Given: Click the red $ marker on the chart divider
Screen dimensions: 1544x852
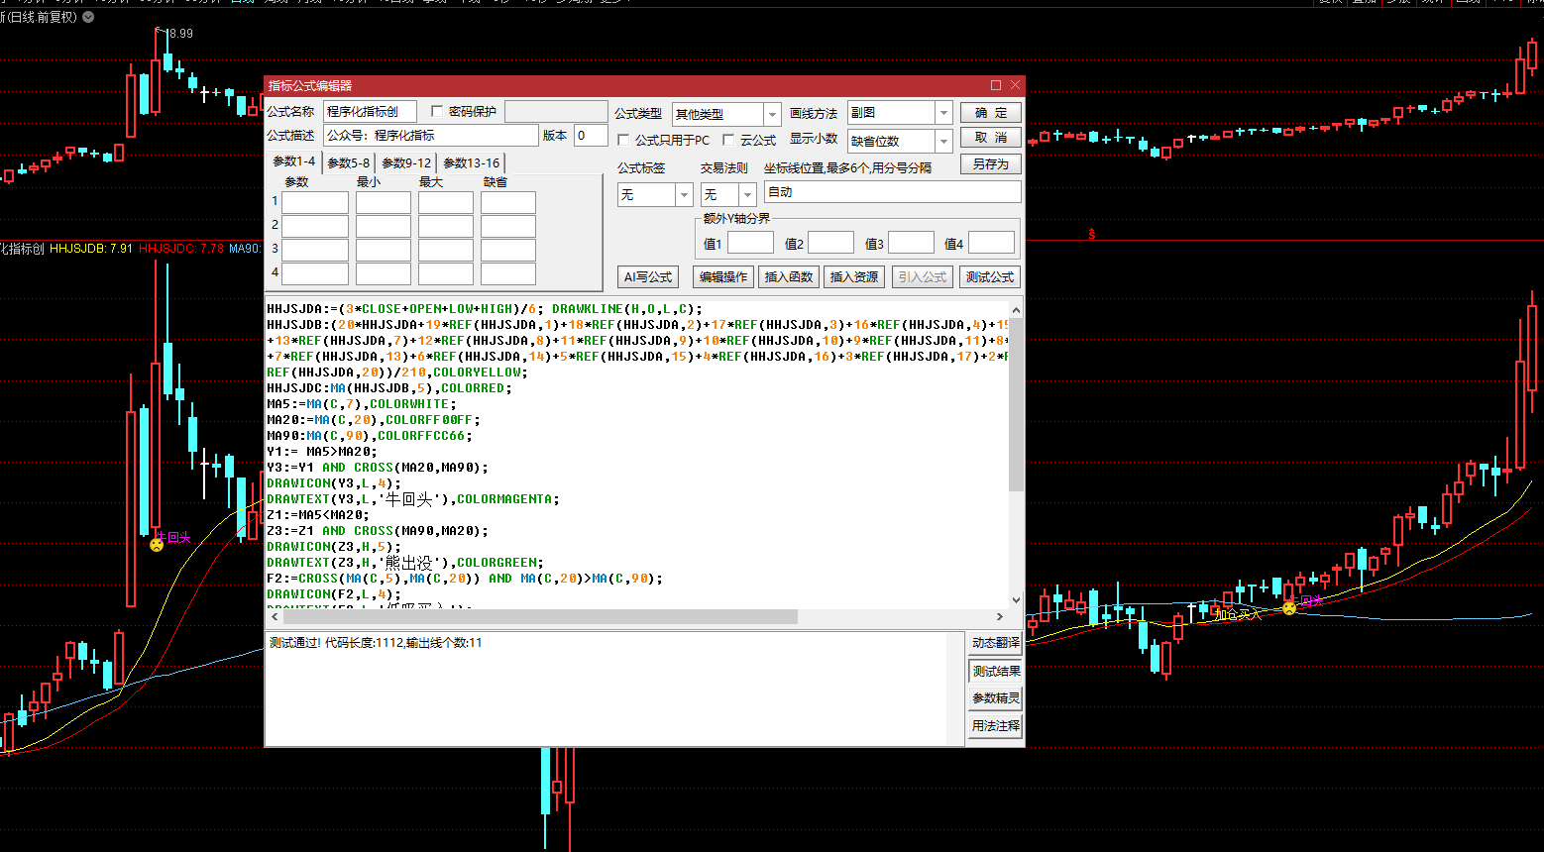Looking at the screenshot, I should tap(1091, 235).
